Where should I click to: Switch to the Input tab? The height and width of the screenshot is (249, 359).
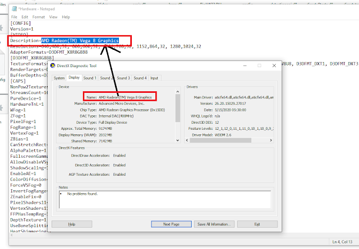pos(154,78)
